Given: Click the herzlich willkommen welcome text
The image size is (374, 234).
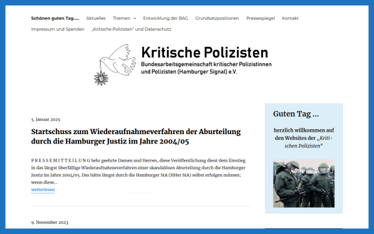Looking at the screenshot, I should (304, 138).
